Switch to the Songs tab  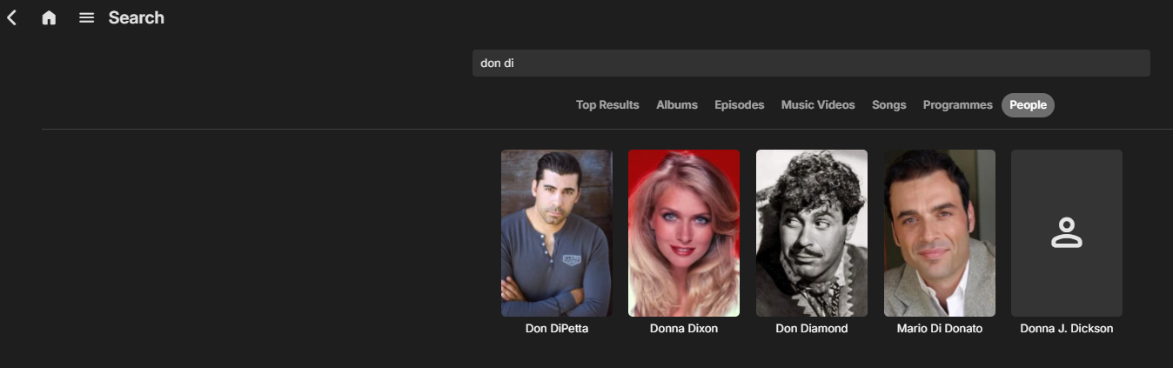point(888,104)
